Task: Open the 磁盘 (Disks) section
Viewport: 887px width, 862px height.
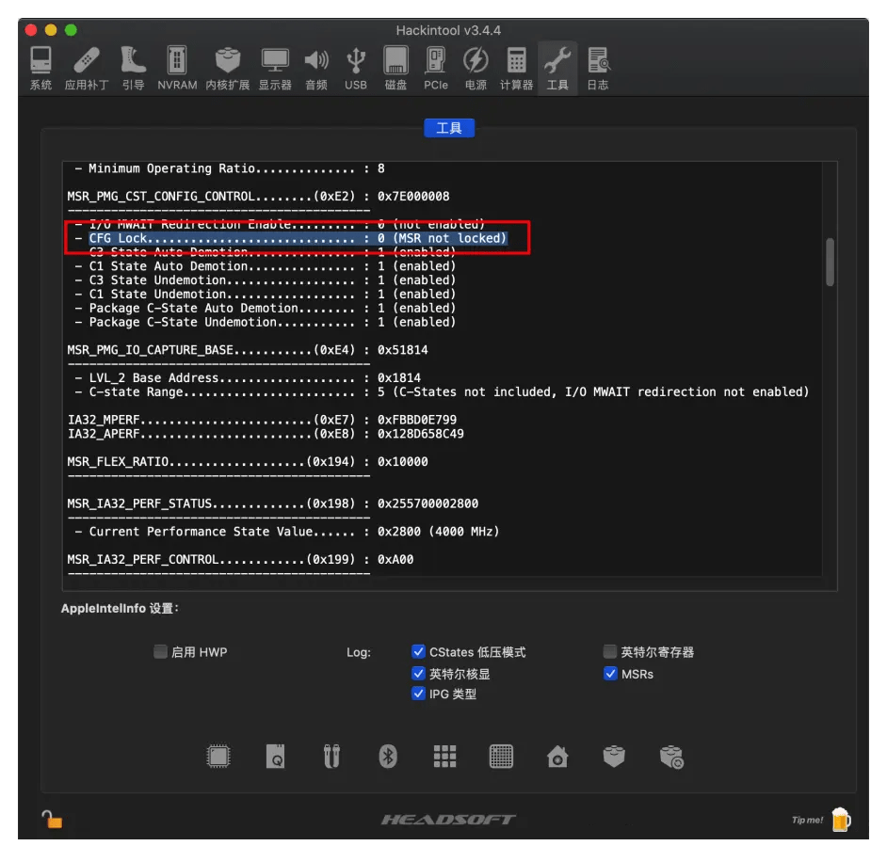Action: (x=396, y=68)
